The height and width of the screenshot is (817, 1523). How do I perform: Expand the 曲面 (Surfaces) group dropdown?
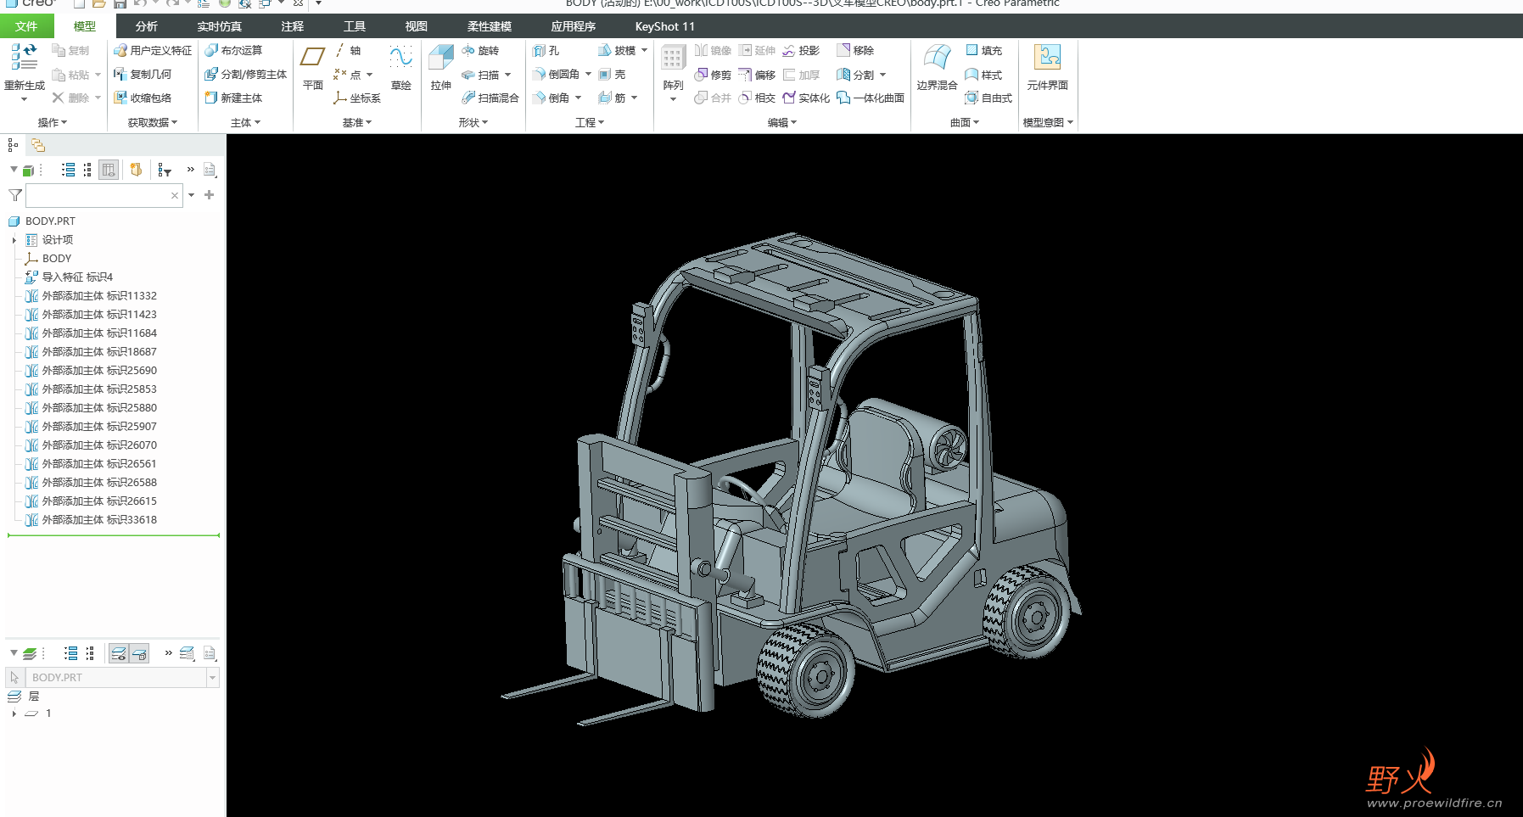pos(965,123)
